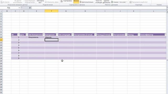The height and width of the screenshot is (94, 168).
Task: Open the 'Обновить все' dropdown
Action: (x=40, y=2)
